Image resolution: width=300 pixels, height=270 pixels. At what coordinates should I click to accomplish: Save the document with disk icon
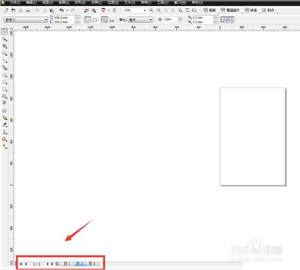coord(21,10)
